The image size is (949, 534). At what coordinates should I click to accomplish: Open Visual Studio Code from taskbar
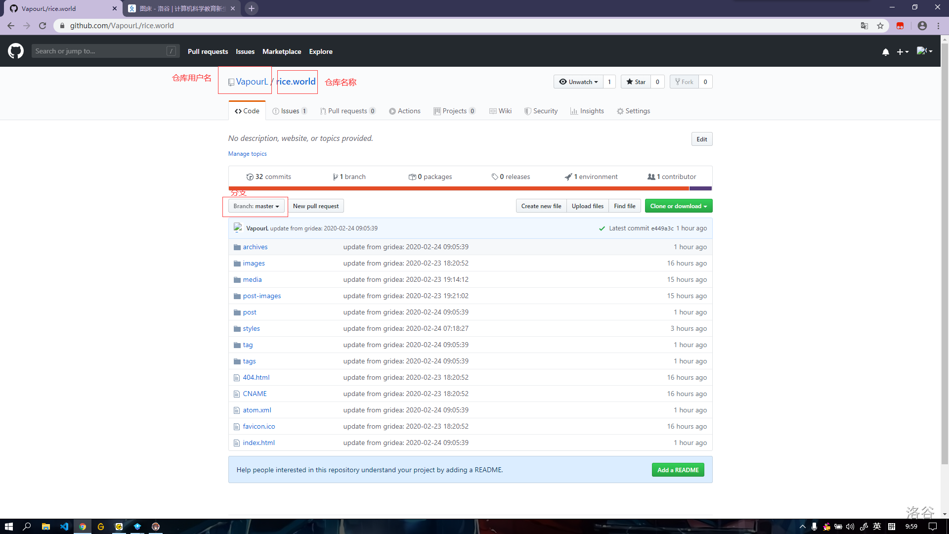(x=64, y=527)
